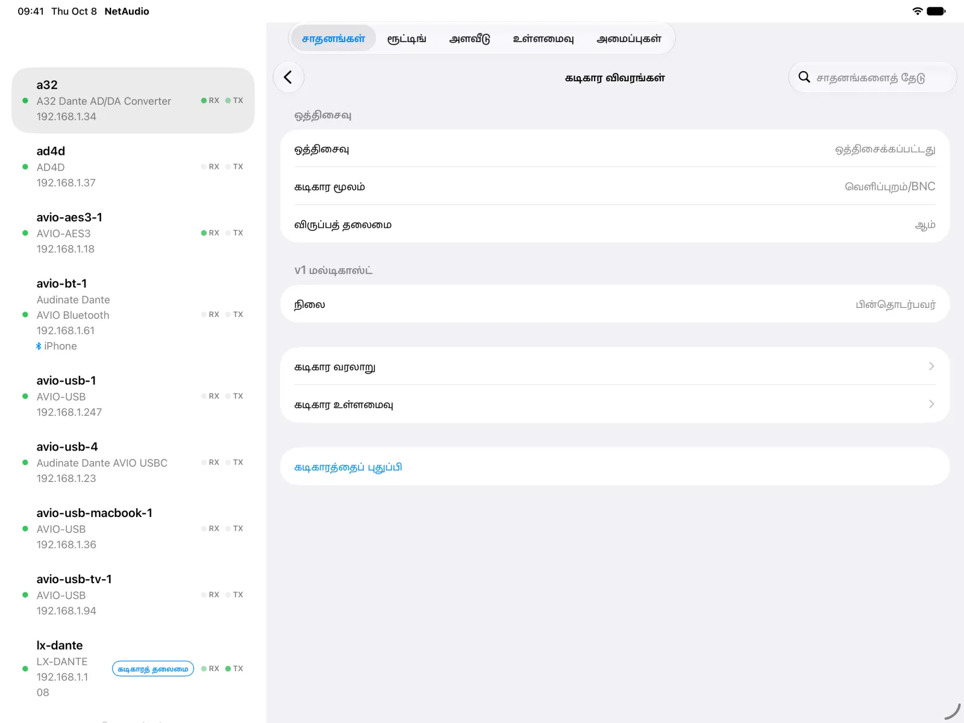Open the கடிகார வரலாறு chevron row
Screen dimensions: 964x723
coord(615,366)
